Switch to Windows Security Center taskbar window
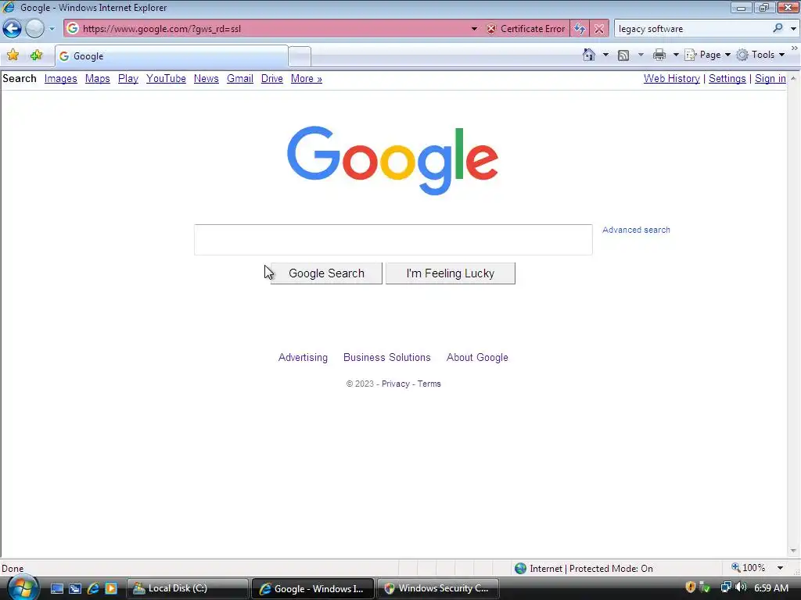 point(438,589)
